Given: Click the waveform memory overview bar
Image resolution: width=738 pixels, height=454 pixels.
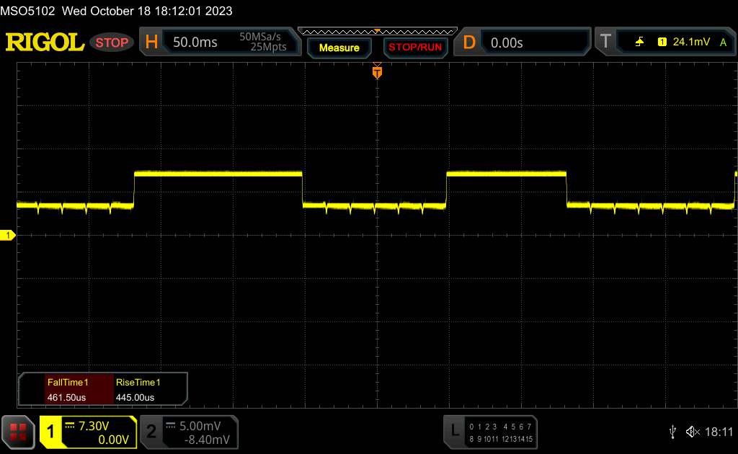Looking at the screenshot, I should (x=378, y=32).
